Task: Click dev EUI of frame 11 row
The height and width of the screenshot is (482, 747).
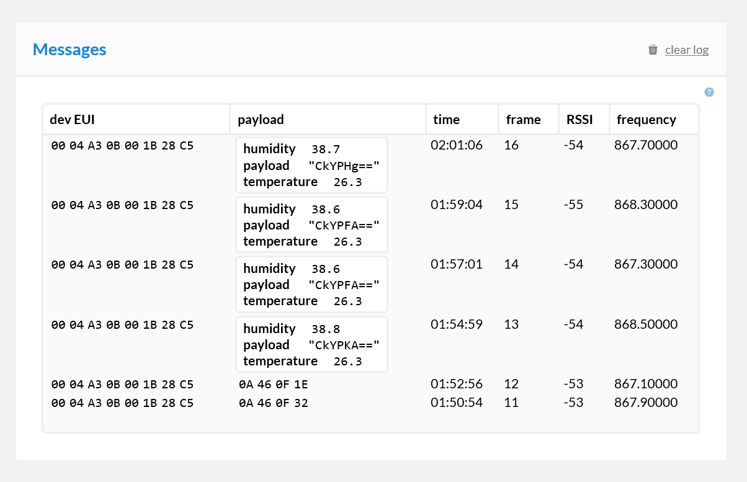Action: pos(122,403)
